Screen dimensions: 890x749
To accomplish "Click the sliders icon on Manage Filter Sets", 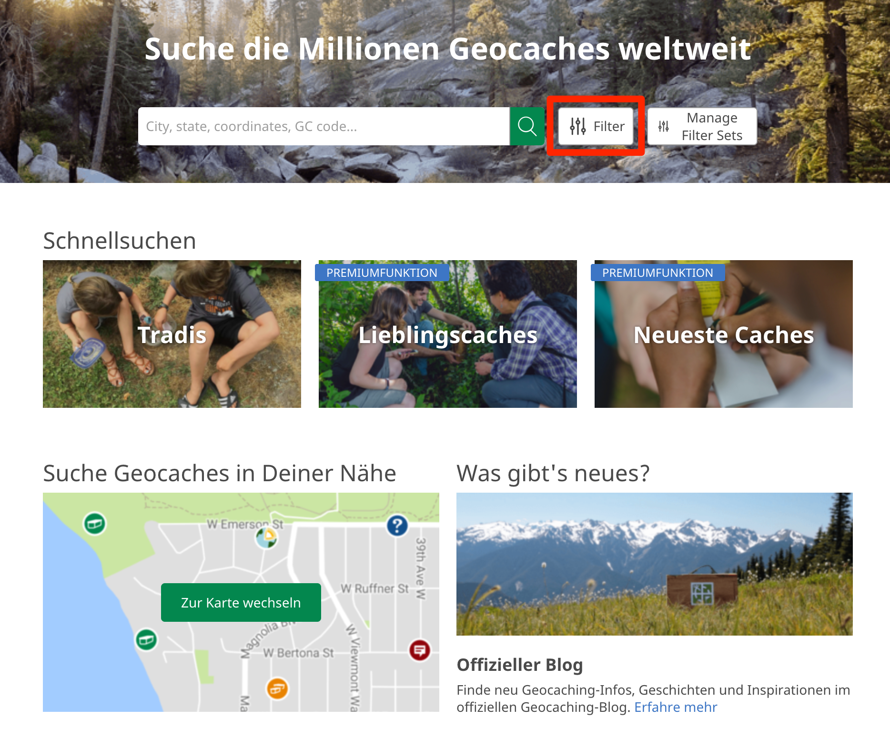I will click(x=663, y=126).
